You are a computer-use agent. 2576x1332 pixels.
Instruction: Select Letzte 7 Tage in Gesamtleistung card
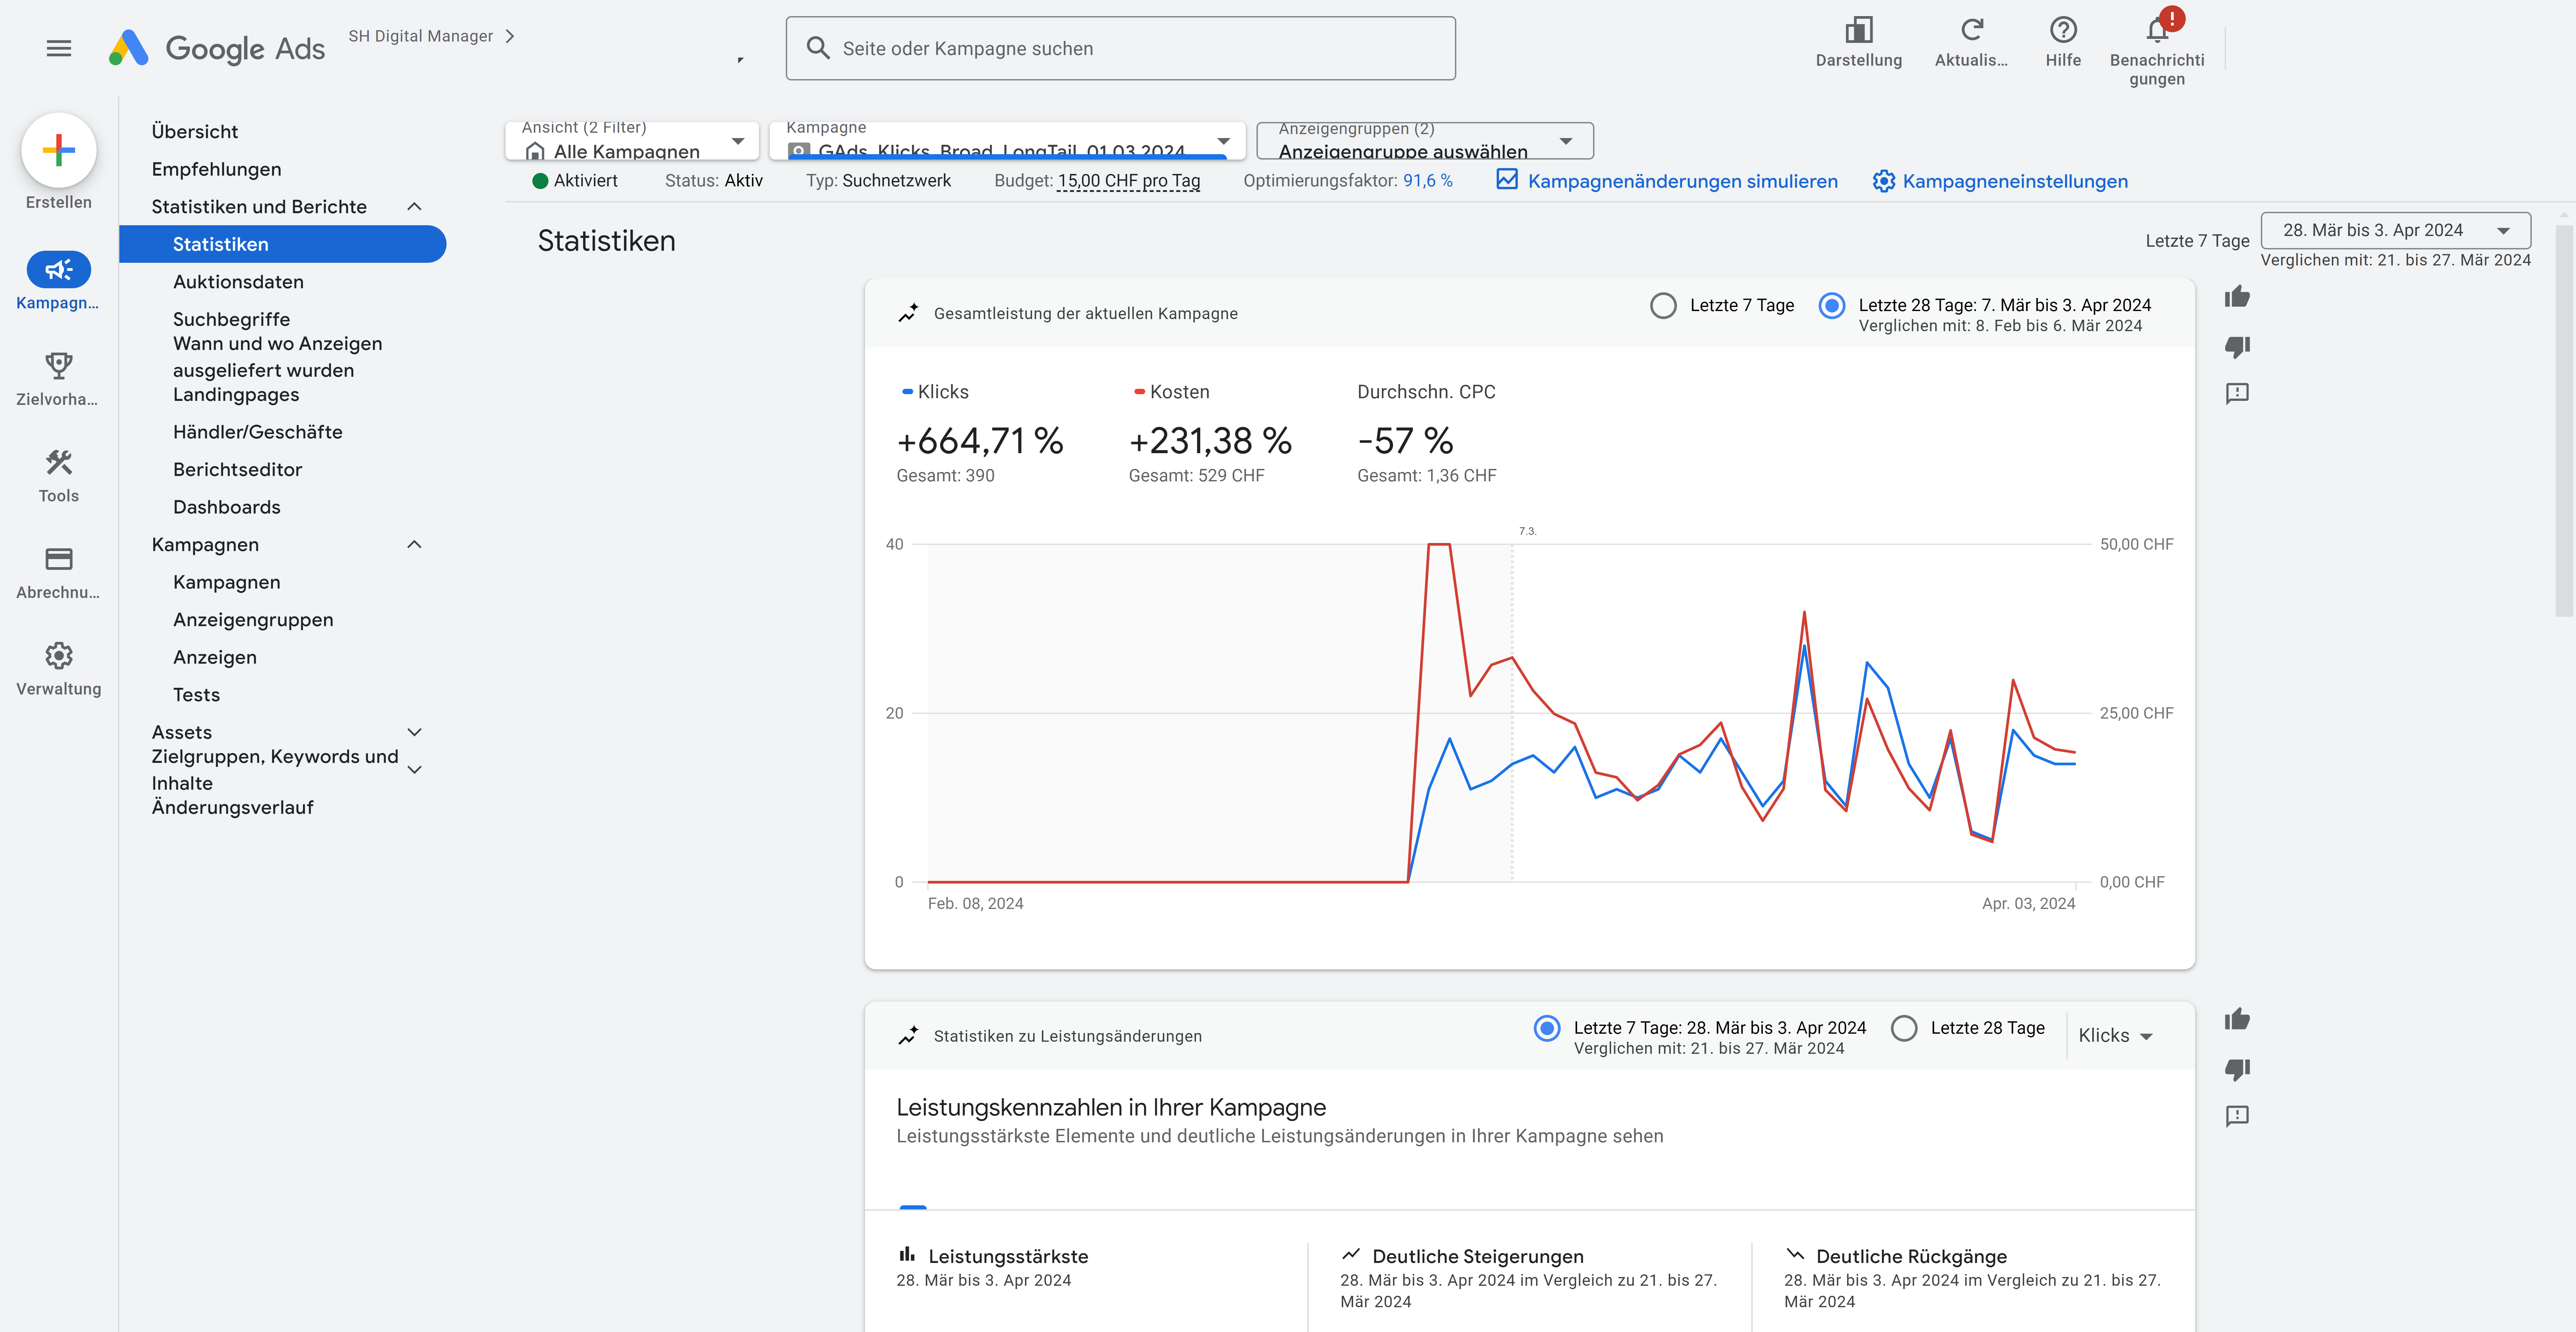tap(1663, 306)
